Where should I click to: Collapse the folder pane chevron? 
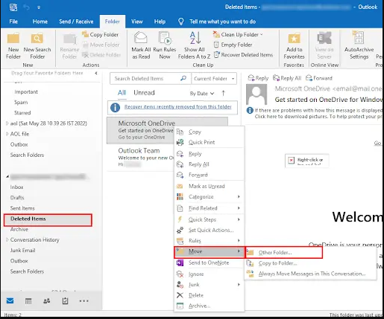click(96, 73)
